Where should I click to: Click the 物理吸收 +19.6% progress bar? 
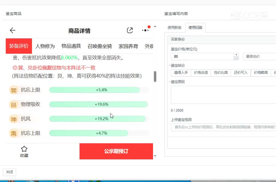(98, 104)
